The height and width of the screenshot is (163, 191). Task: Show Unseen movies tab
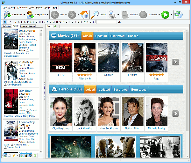tap(133, 36)
